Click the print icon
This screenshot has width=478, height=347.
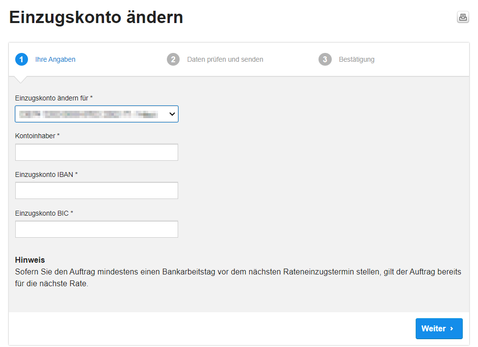[463, 17]
